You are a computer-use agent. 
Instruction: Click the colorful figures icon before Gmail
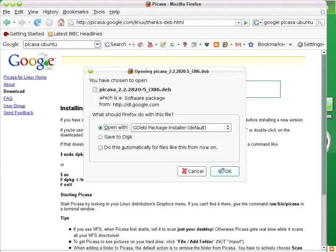click(x=225, y=45)
